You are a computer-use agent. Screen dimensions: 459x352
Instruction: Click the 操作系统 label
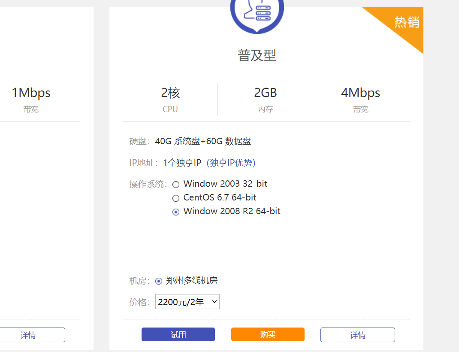tap(148, 185)
